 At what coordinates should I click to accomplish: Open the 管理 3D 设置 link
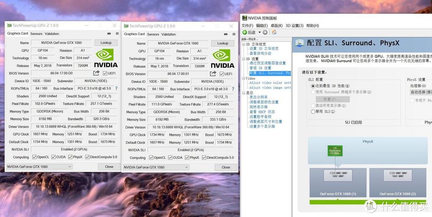pyautogui.click(x=260, y=68)
